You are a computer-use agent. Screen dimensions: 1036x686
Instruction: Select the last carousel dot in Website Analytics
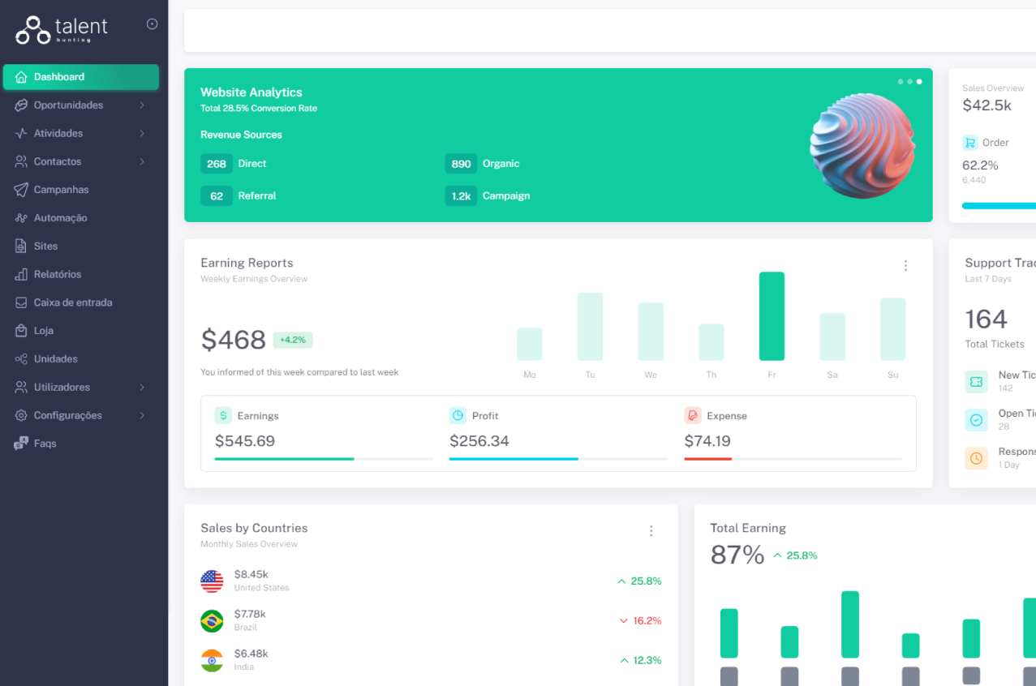pyautogui.click(x=919, y=82)
